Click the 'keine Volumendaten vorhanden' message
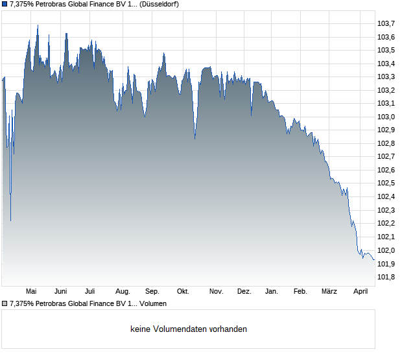Viewport: 402px width, 354px height. coord(189,329)
